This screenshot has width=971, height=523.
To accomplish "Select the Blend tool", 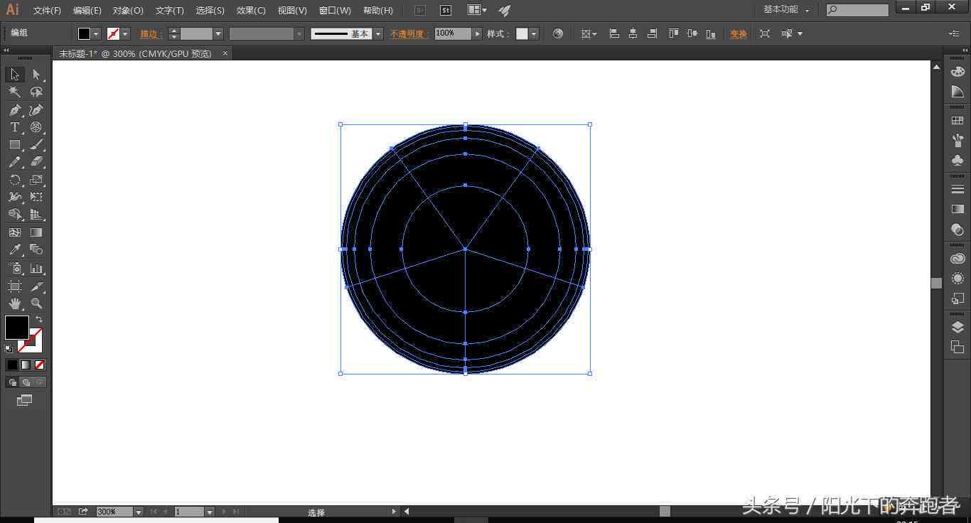I will [x=36, y=249].
